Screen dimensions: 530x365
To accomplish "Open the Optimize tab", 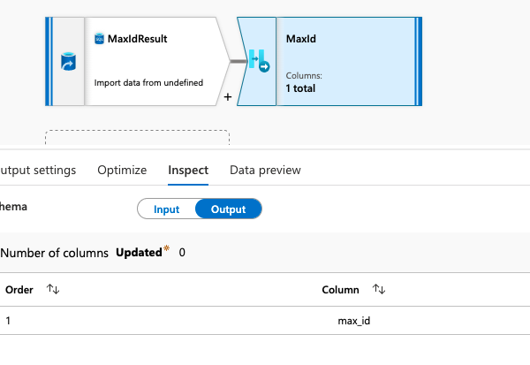I will pos(122,170).
